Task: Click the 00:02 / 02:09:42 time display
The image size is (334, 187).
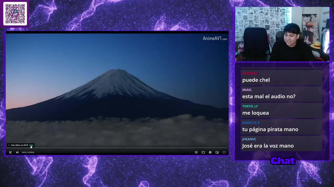Action: click(28, 152)
